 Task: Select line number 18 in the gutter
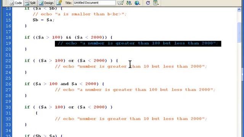[x=8, y=37]
